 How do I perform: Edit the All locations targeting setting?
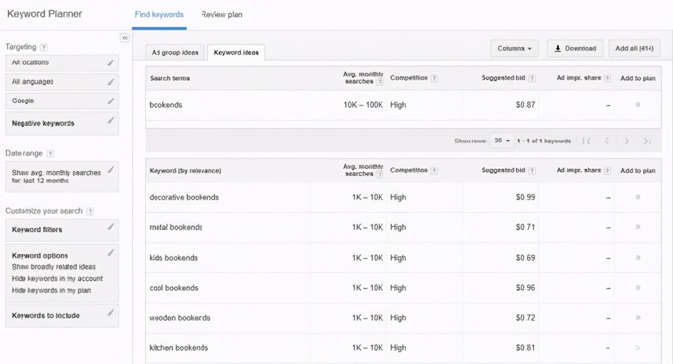(x=62, y=63)
